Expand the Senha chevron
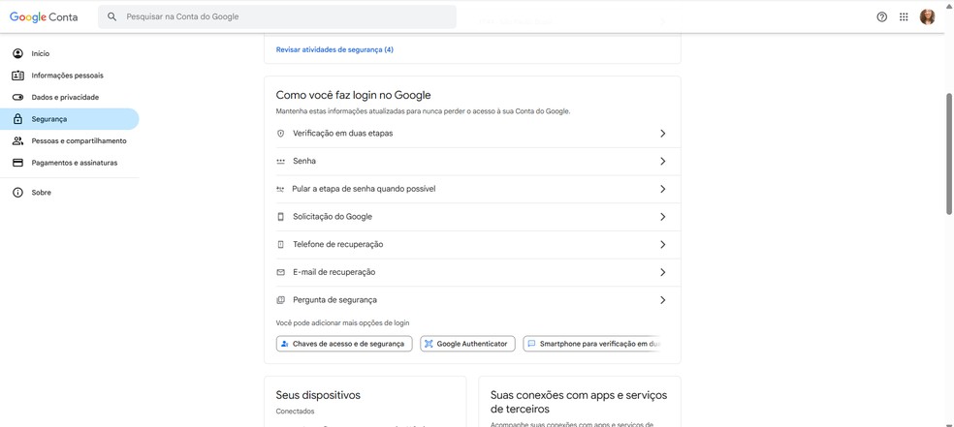The image size is (954, 427). point(662,162)
